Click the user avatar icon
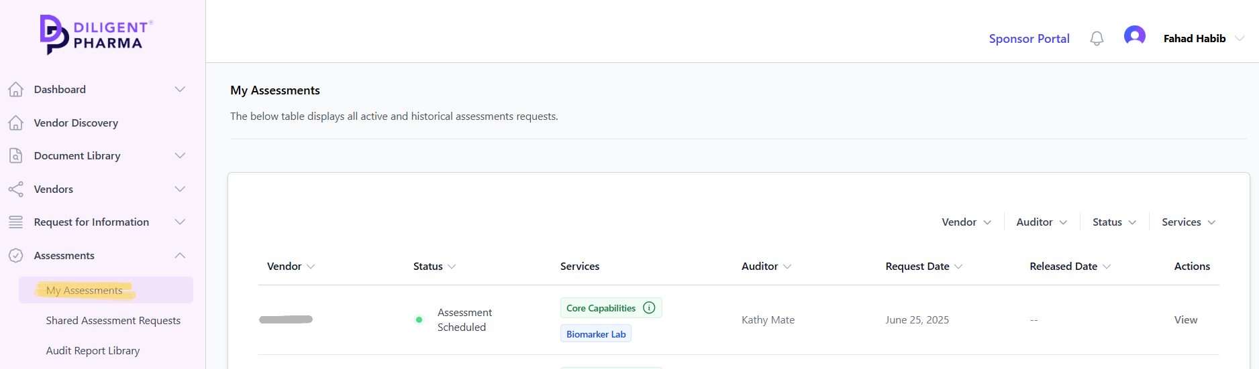The image size is (1259, 369). point(1135,36)
